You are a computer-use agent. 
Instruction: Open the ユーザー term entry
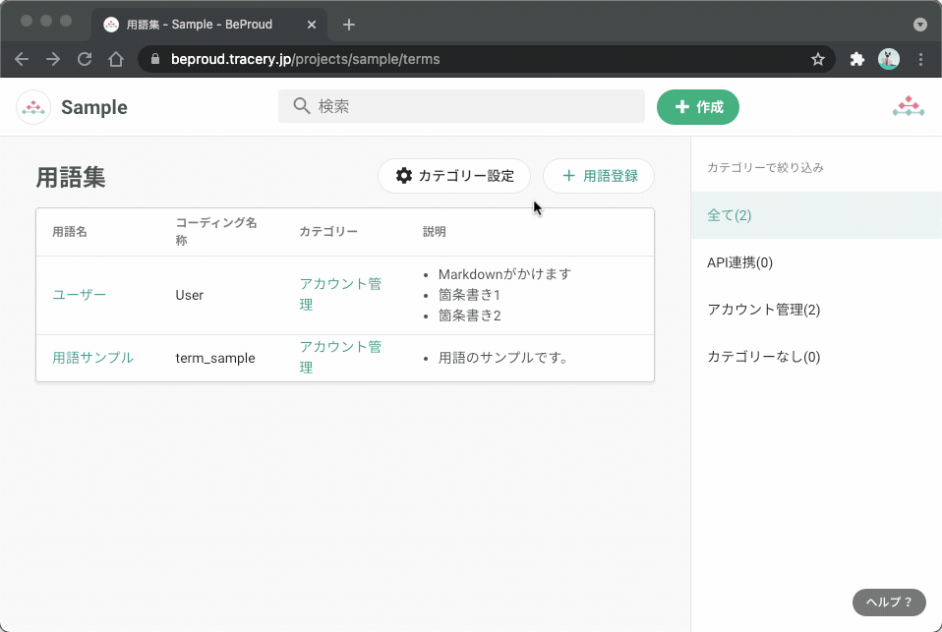tap(79, 294)
